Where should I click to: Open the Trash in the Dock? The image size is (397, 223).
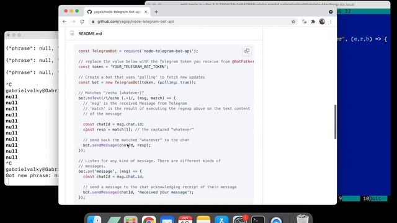(302, 219)
